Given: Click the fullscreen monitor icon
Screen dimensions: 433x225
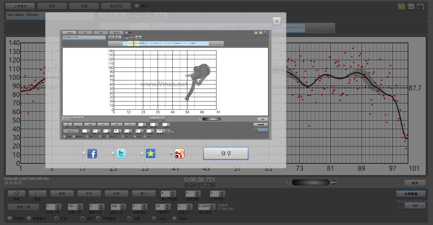Looking at the screenshot, I should point(421,7).
